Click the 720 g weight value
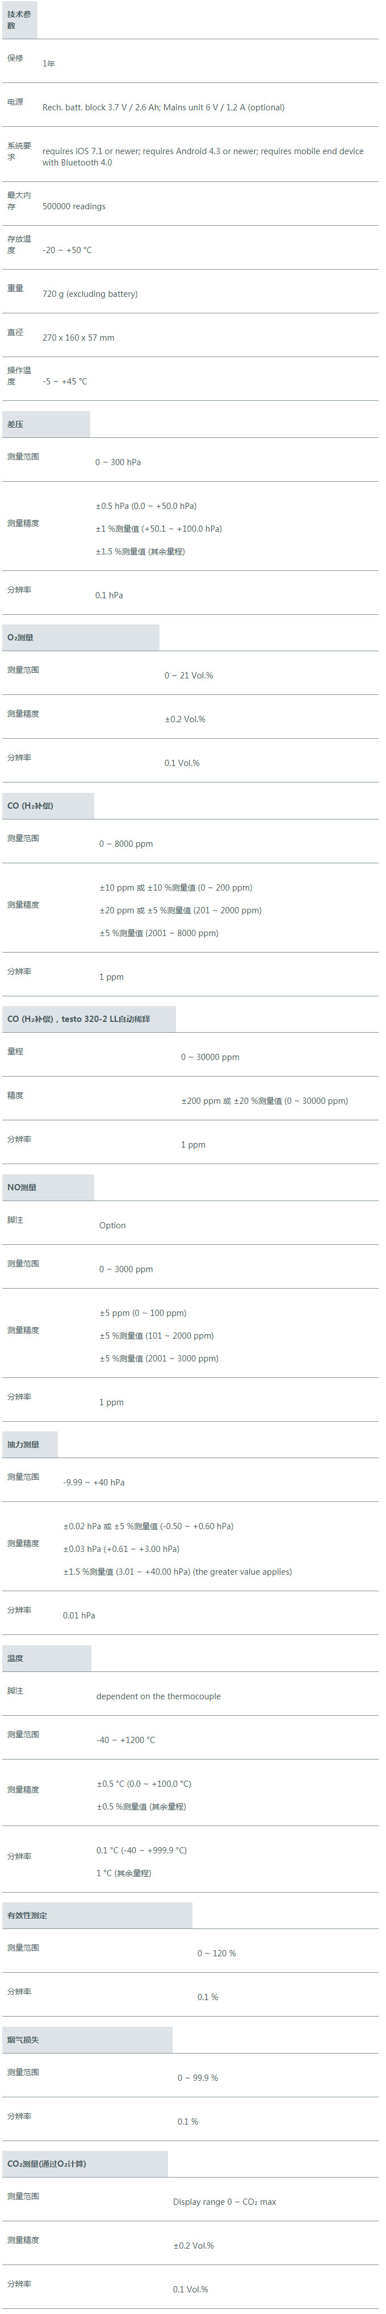 [x=90, y=294]
